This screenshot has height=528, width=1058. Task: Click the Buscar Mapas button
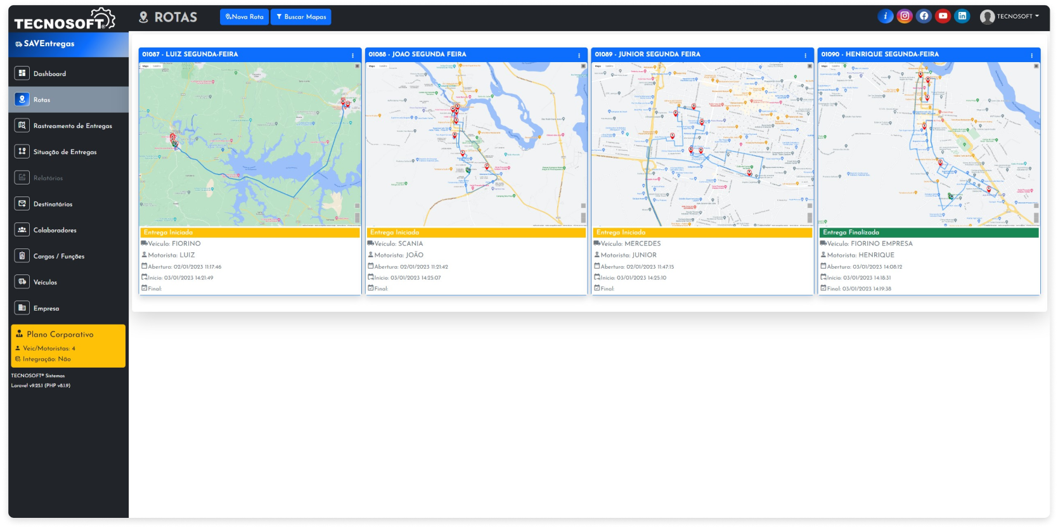tap(300, 17)
